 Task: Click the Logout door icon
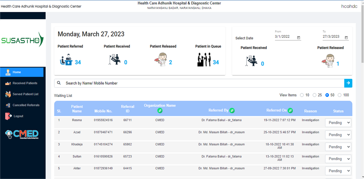pyautogui.click(x=8, y=116)
